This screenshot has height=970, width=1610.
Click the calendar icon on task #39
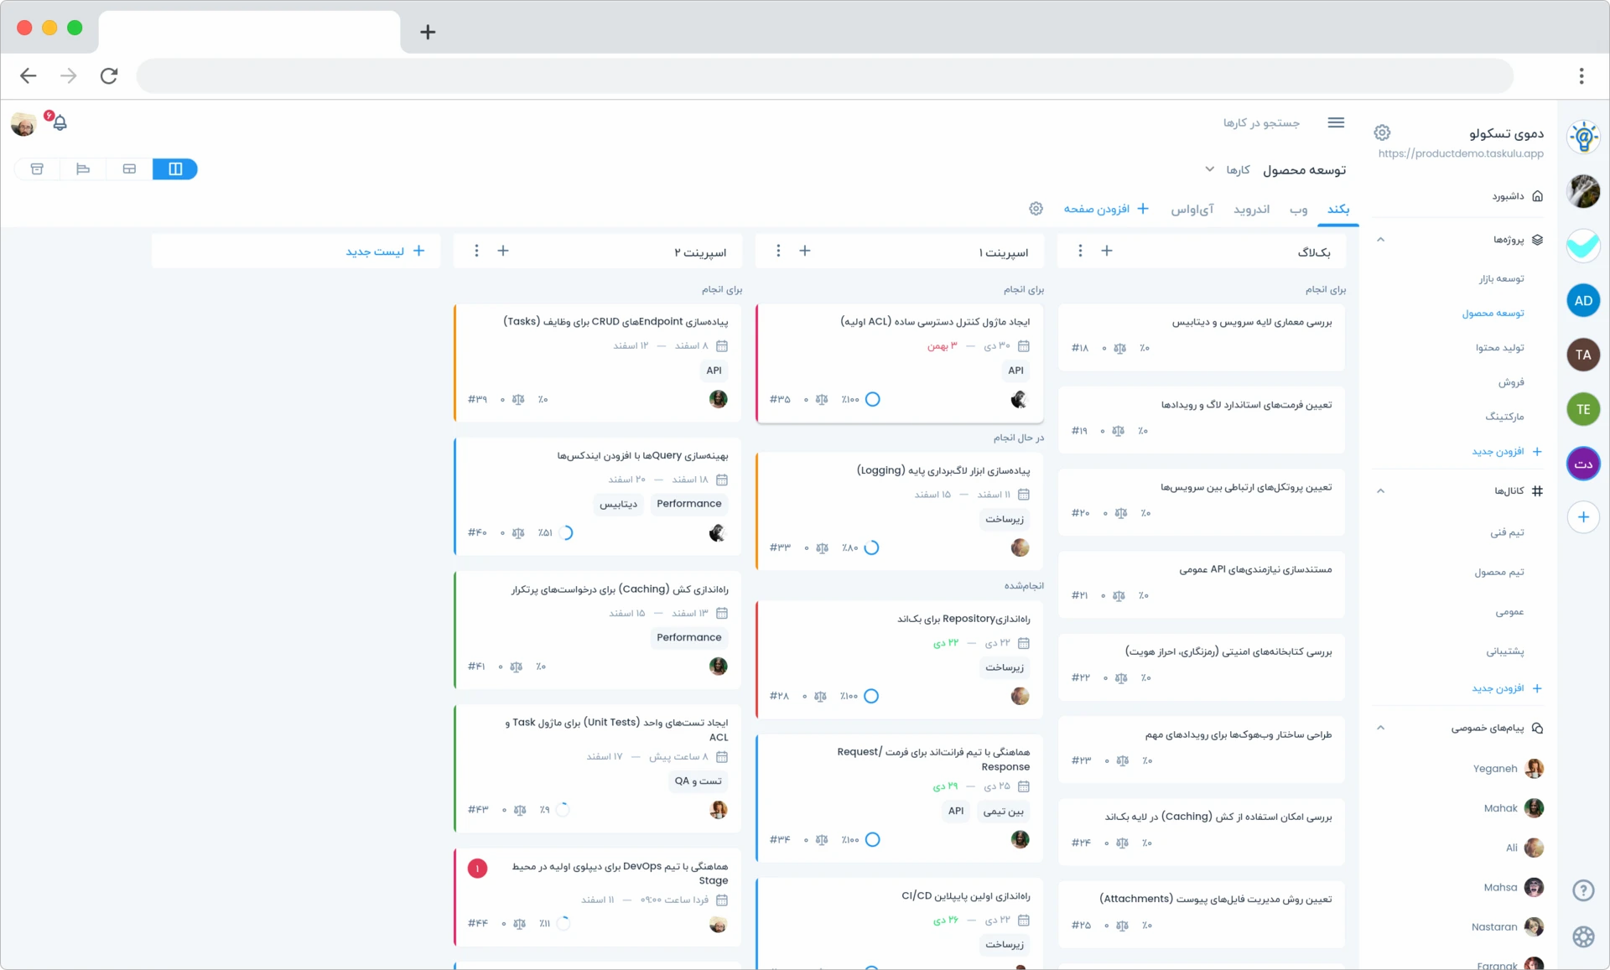(x=722, y=345)
